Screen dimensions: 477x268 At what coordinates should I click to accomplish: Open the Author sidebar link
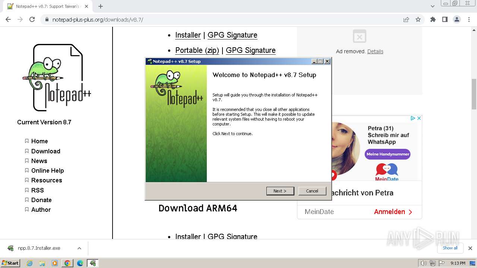(x=41, y=210)
